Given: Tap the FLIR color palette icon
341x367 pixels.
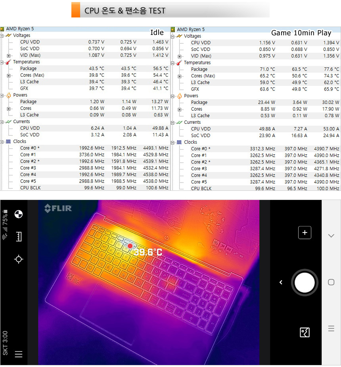Looking at the screenshot, I should point(18,215).
